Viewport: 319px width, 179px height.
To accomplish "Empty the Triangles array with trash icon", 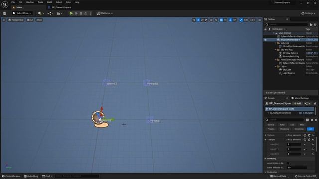I will pyautogui.click(x=309, y=140).
